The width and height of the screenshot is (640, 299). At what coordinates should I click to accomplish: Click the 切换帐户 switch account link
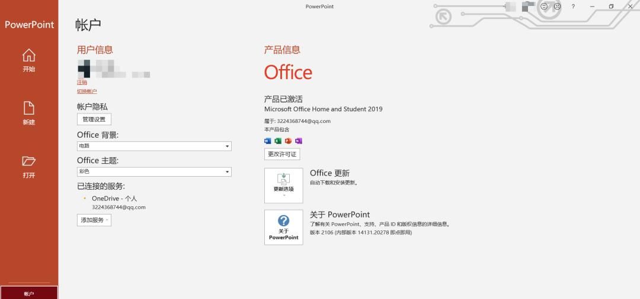(87, 92)
